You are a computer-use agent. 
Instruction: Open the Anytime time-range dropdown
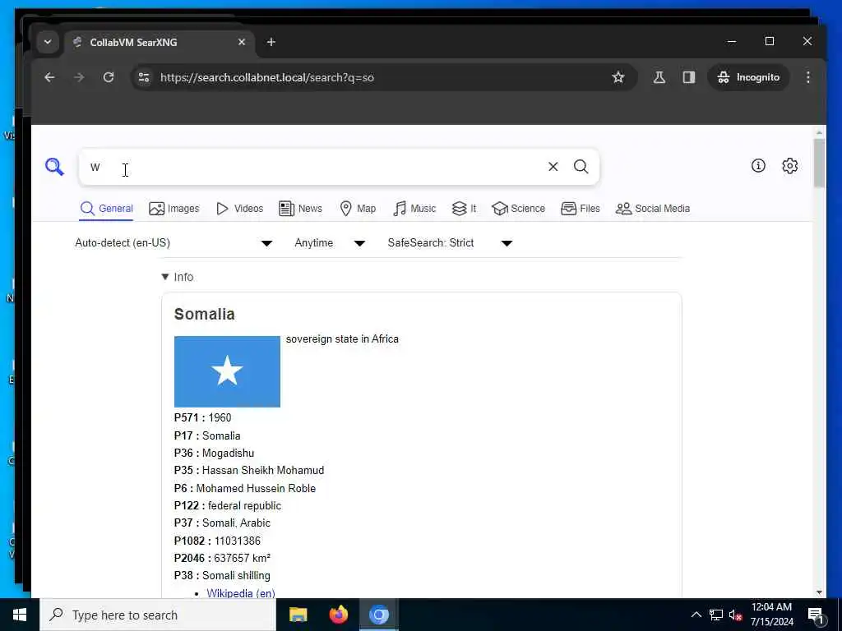point(330,243)
